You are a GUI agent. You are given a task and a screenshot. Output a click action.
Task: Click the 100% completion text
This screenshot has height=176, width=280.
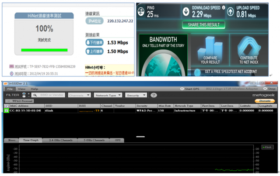tap(44, 28)
